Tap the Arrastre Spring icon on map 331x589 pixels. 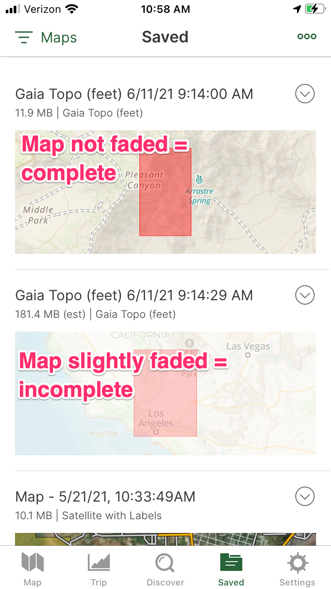pos(199,179)
